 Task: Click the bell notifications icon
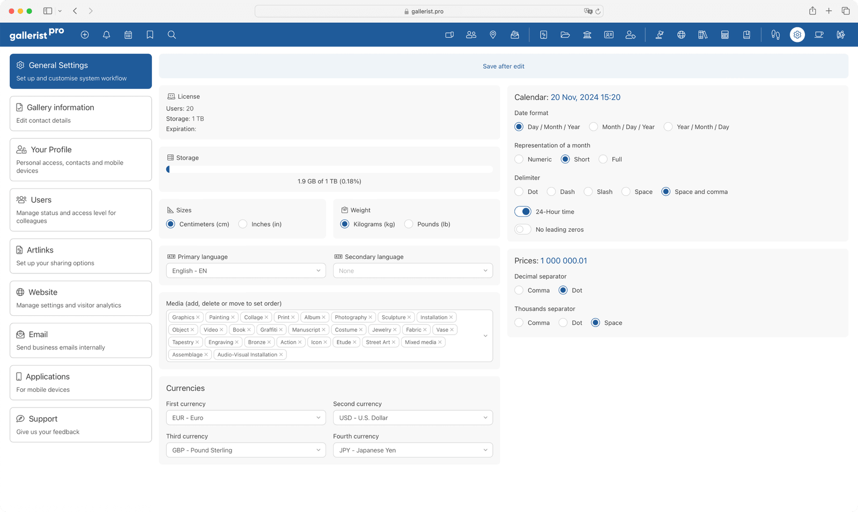(106, 35)
